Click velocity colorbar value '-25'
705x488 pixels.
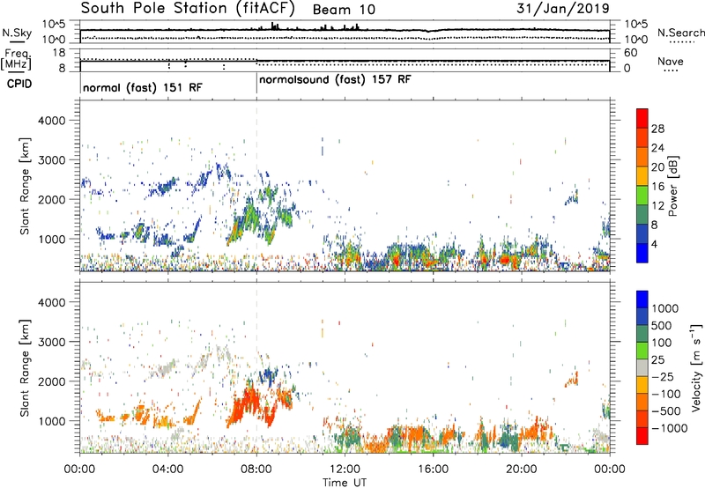[x=663, y=376]
